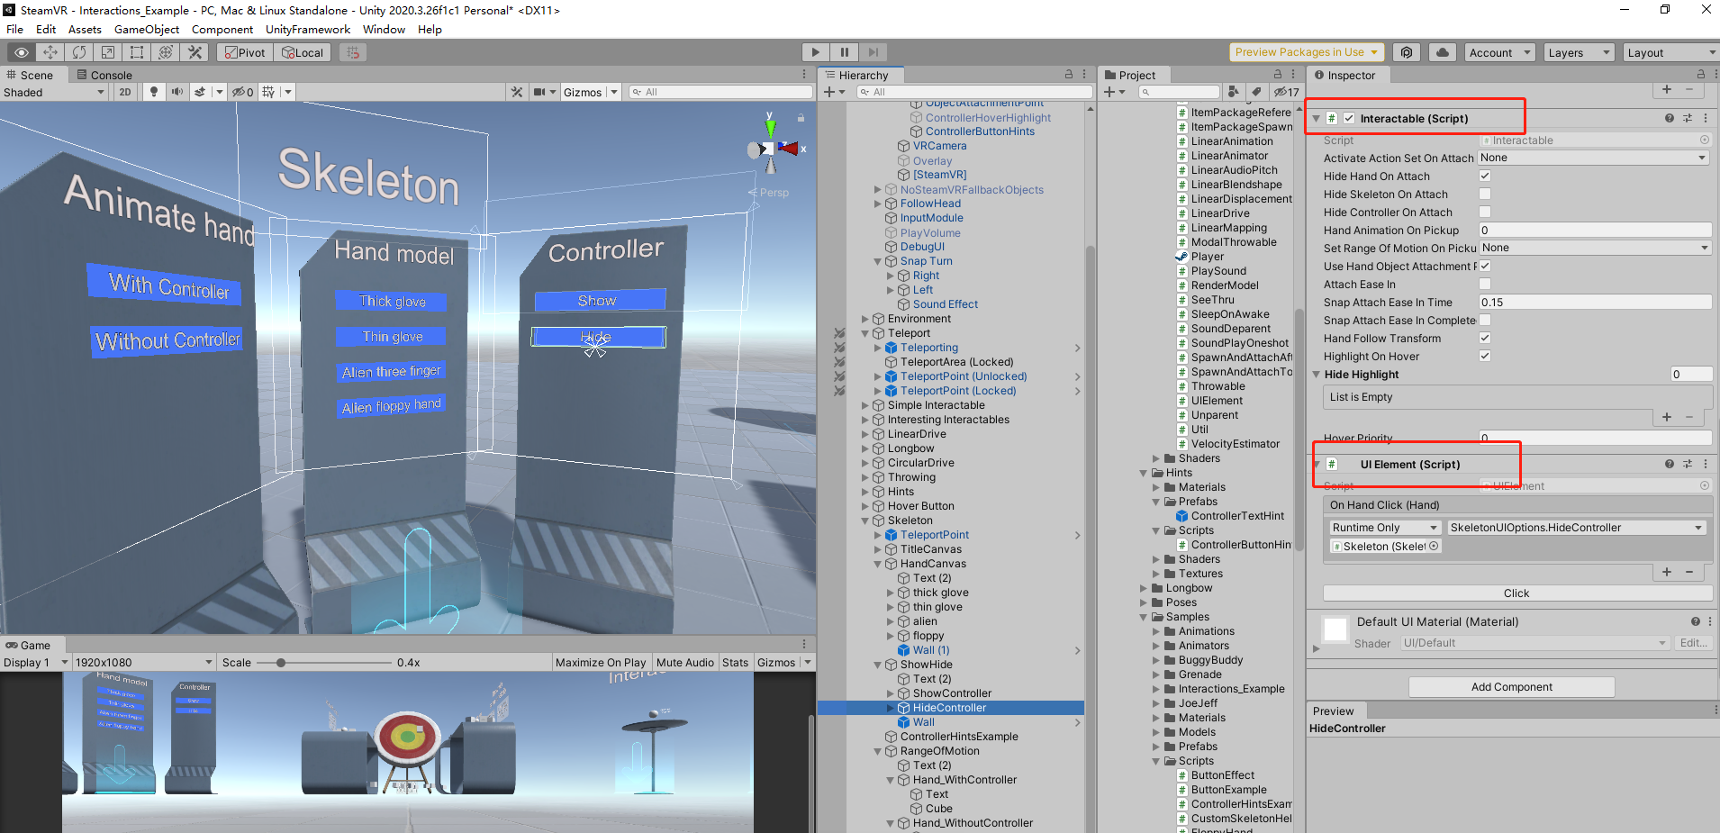This screenshot has width=1720, height=833.
Task: Select the Scale tool
Action: coord(108,52)
